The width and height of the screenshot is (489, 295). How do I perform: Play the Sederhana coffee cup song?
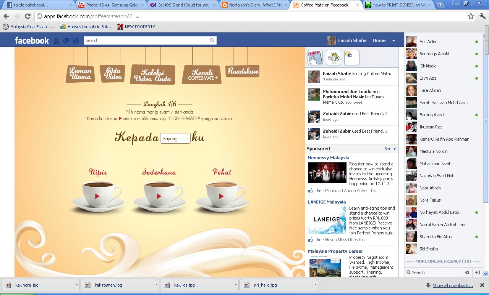pyautogui.click(x=159, y=196)
